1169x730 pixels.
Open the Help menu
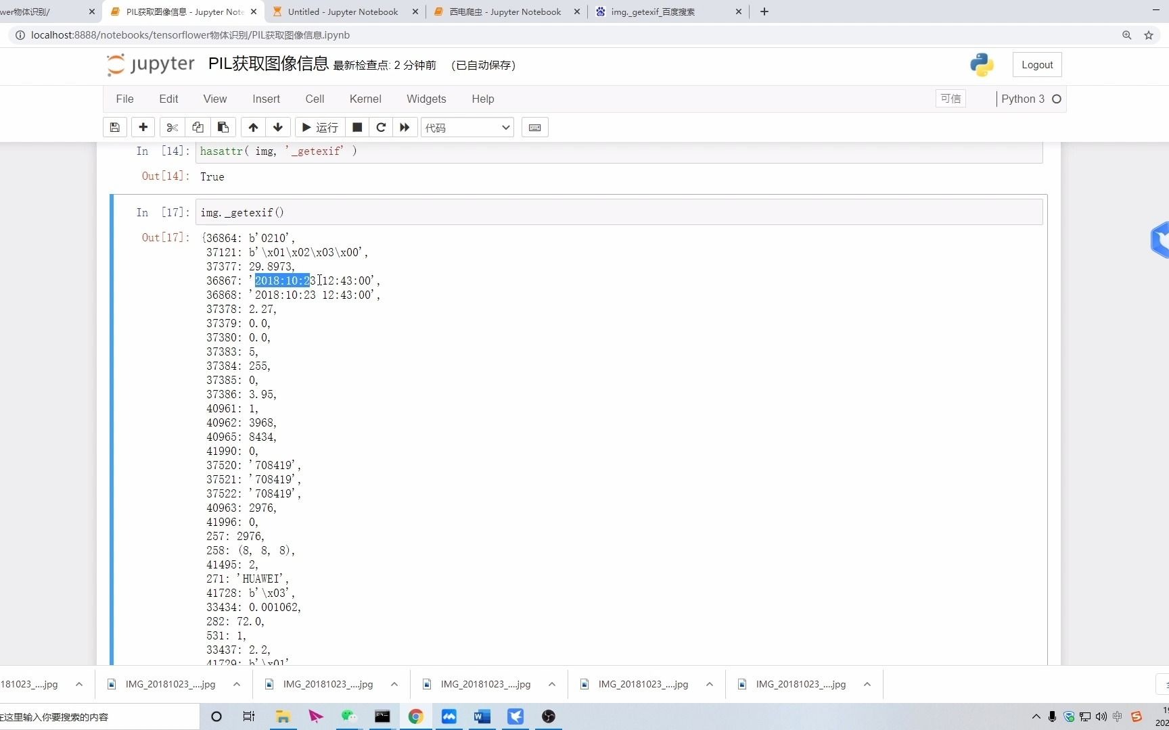click(483, 99)
